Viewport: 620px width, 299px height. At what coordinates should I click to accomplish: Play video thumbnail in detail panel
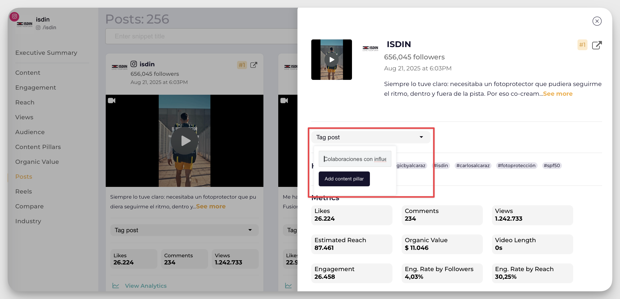coord(332,60)
